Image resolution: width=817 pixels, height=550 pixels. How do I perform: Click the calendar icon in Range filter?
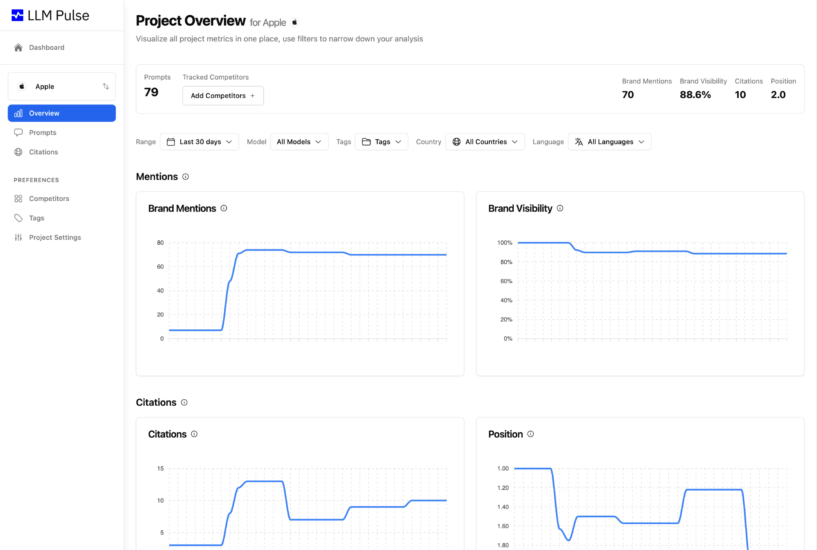pyautogui.click(x=171, y=142)
